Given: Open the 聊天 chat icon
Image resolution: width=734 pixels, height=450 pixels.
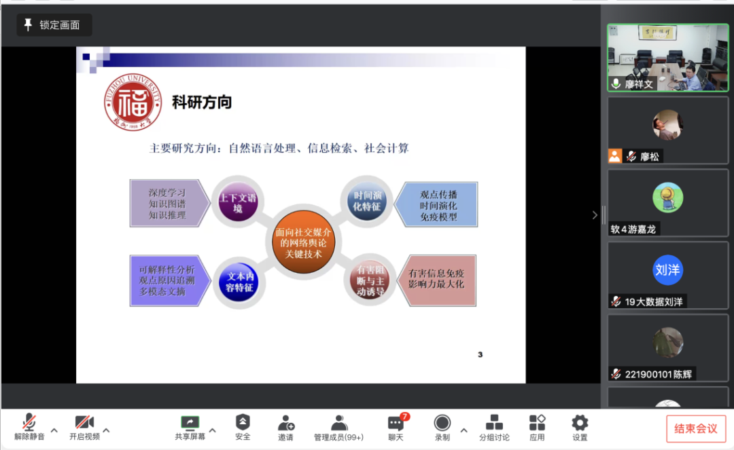Looking at the screenshot, I should pyautogui.click(x=396, y=428).
